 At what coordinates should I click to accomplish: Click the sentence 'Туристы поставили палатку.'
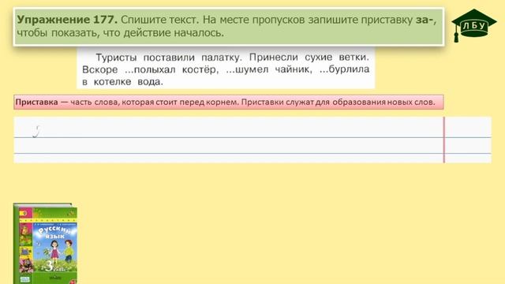click(169, 58)
